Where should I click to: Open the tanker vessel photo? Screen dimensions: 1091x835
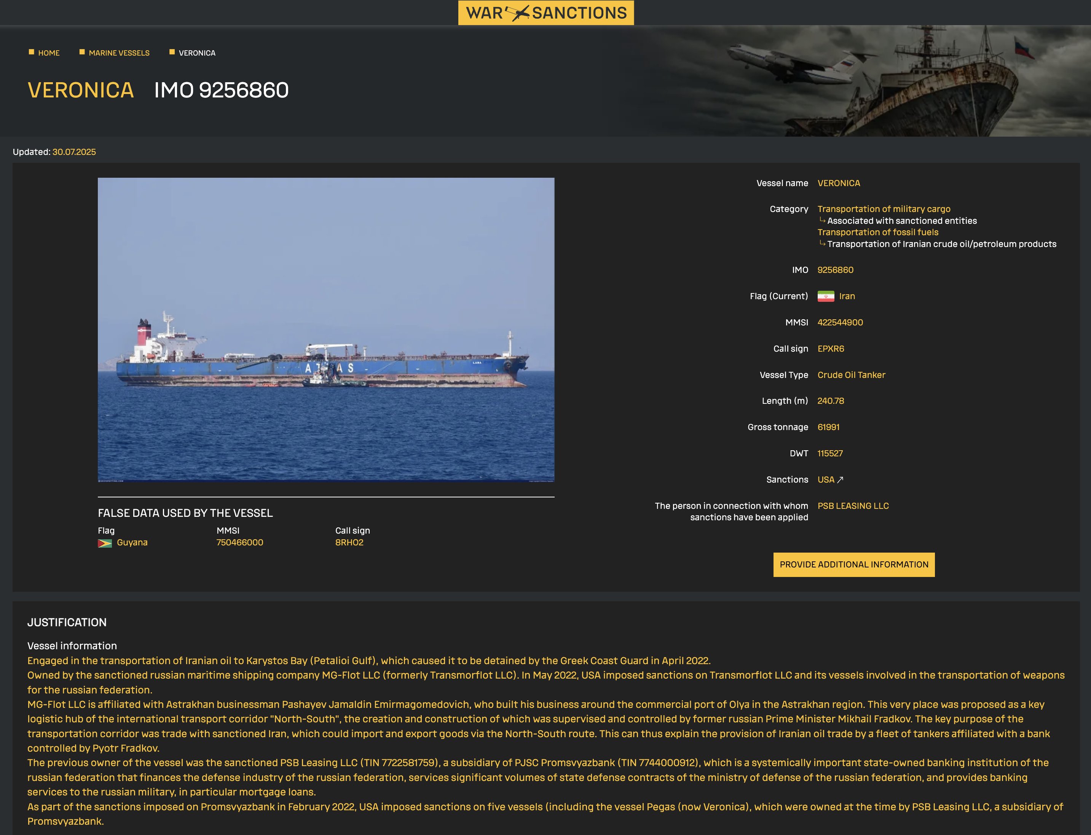[x=326, y=330]
